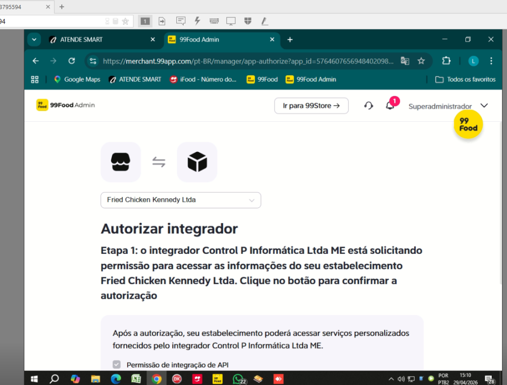The width and height of the screenshot is (507, 385).
Task: Open the 99Food Admin bookmark
Action: coord(311,80)
